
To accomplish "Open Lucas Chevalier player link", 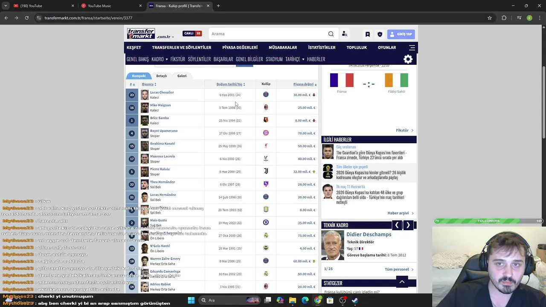I will 162,93.
